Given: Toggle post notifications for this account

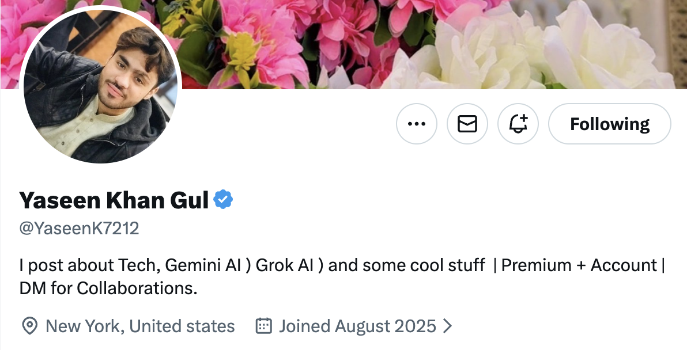Looking at the screenshot, I should (x=518, y=123).
